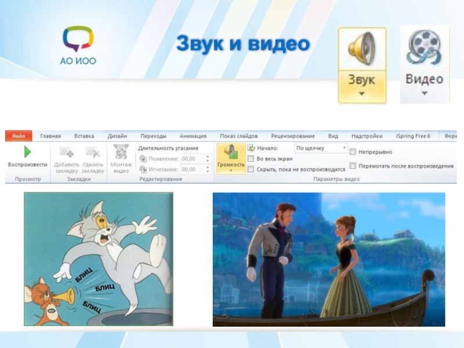Image resolution: width=464 pixels, height=348 pixels.
Task: Open the Дизайн tab
Action: 117,136
